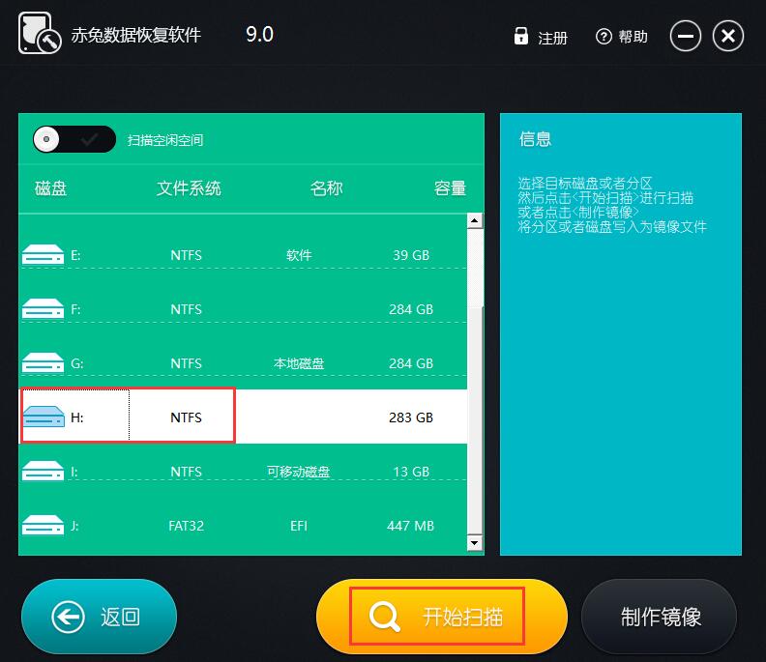766x662 pixels.
Task: Click the 283 GB capacity value
Action: [x=411, y=417]
